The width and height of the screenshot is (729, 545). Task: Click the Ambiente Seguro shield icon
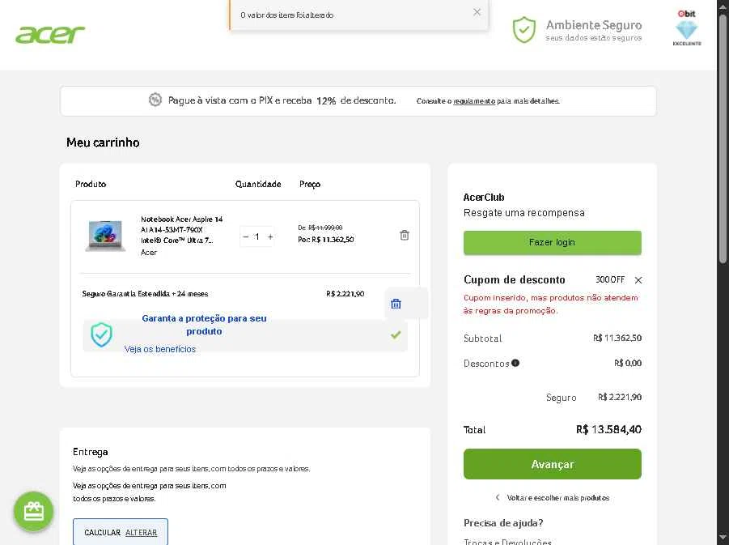click(x=524, y=30)
